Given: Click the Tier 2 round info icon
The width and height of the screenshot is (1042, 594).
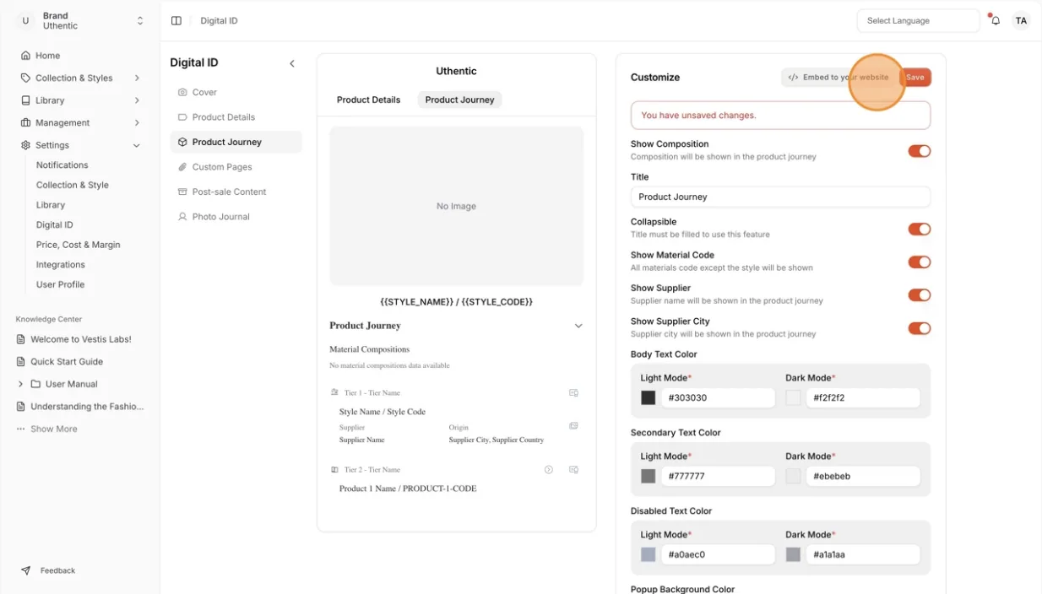Looking at the screenshot, I should 549,469.
